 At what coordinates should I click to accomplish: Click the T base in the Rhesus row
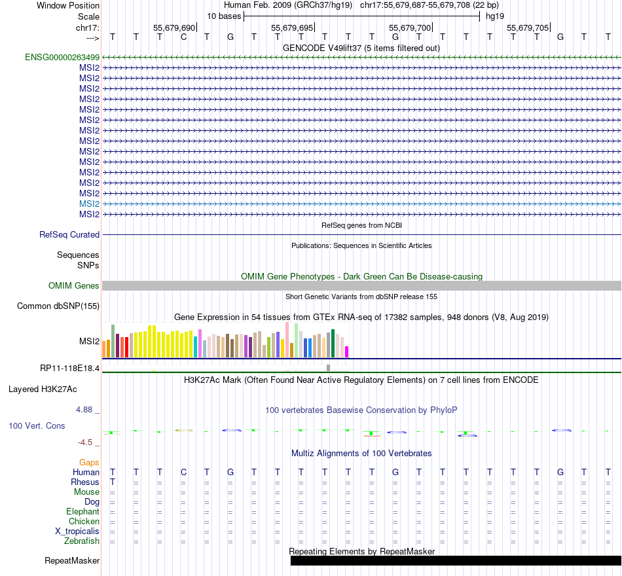[x=113, y=482]
